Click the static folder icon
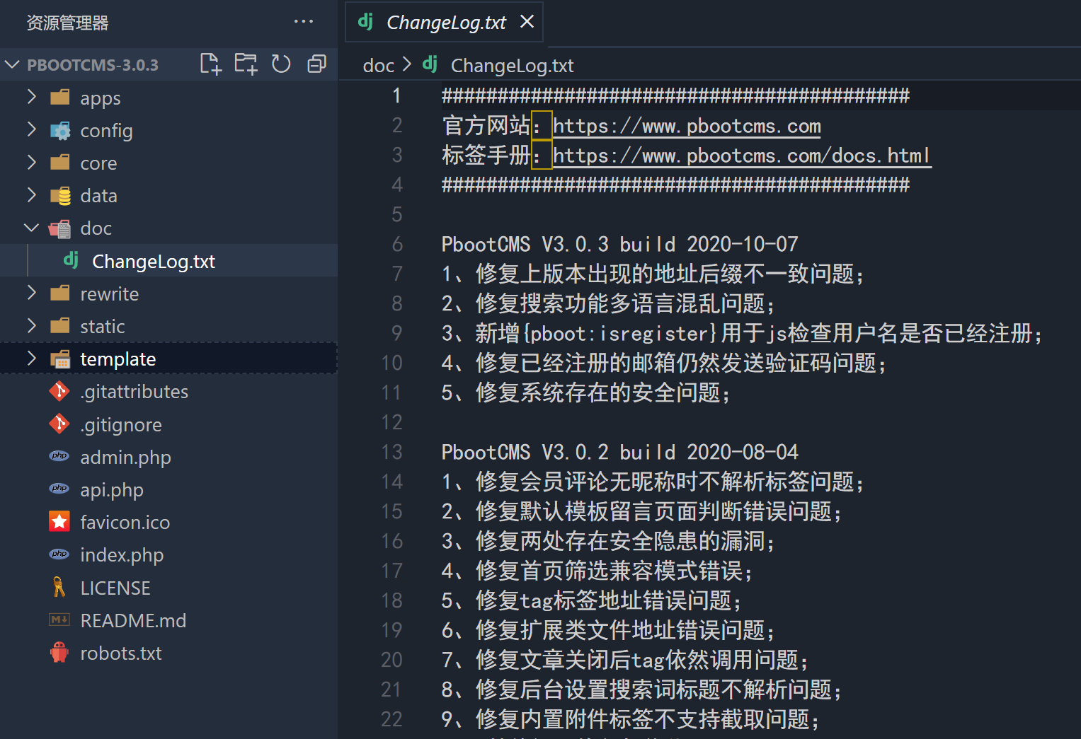The width and height of the screenshot is (1081, 739). click(x=60, y=325)
